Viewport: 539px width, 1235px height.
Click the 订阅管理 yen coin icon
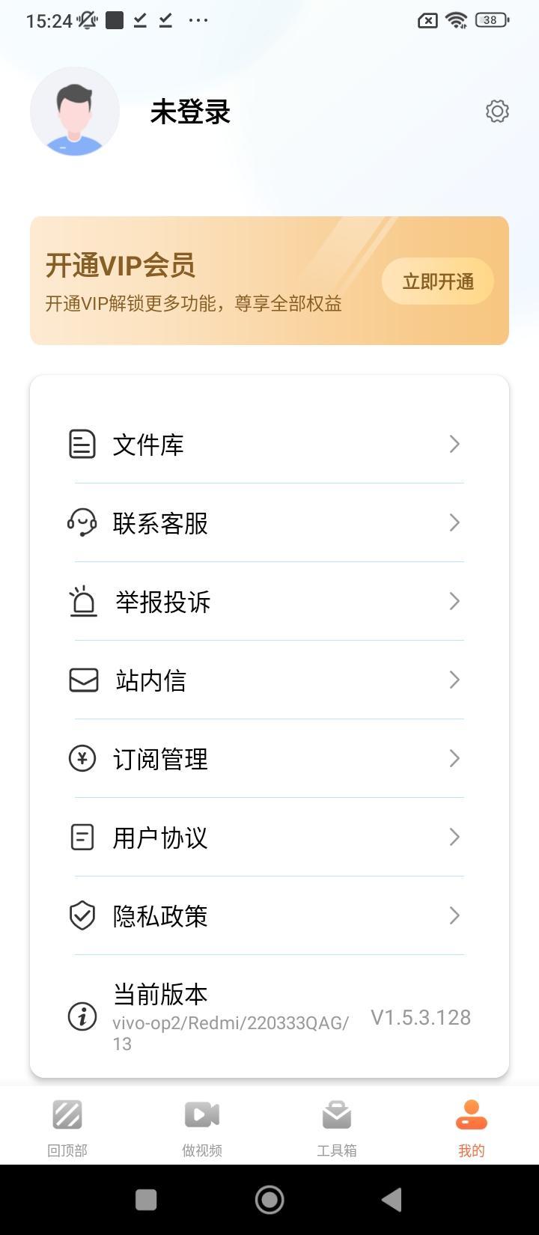point(82,758)
